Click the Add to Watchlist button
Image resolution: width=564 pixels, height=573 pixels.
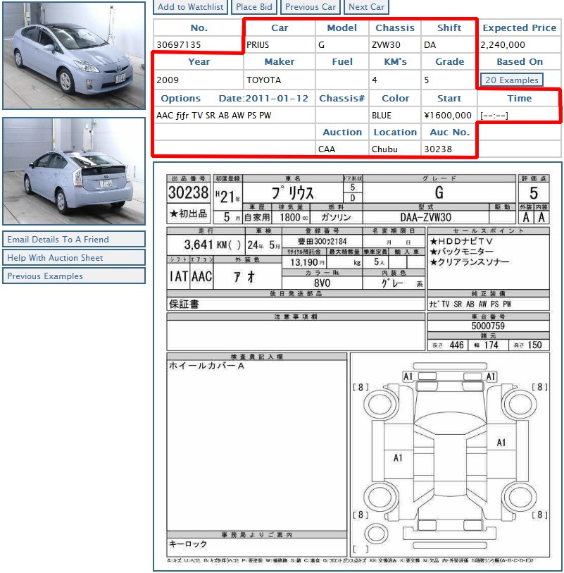pos(189,7)
